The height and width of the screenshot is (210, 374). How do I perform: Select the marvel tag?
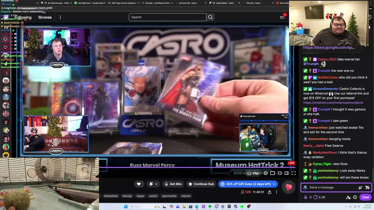(x=186, y=196)
